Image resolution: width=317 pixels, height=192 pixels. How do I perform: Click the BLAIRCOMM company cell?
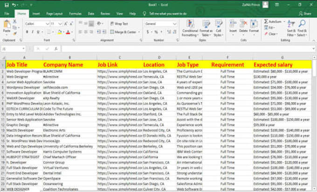tap(70, 71)
